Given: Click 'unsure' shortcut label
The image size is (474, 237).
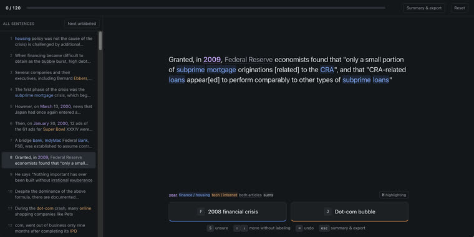Looking at the screenshot, I should click(221, 228).
